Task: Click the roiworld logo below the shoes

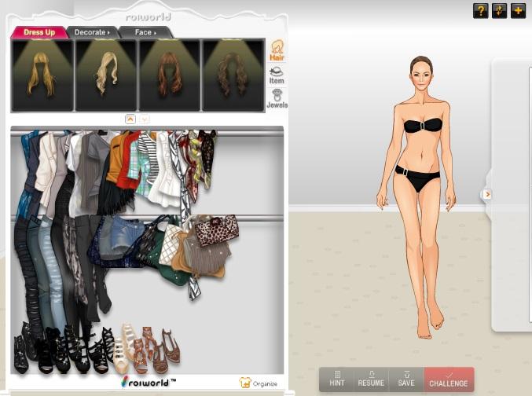Action: pyautogui.click(x=148, y=382)
